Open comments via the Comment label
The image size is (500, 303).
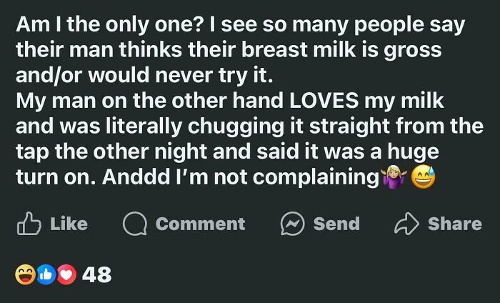coord(200,224)
